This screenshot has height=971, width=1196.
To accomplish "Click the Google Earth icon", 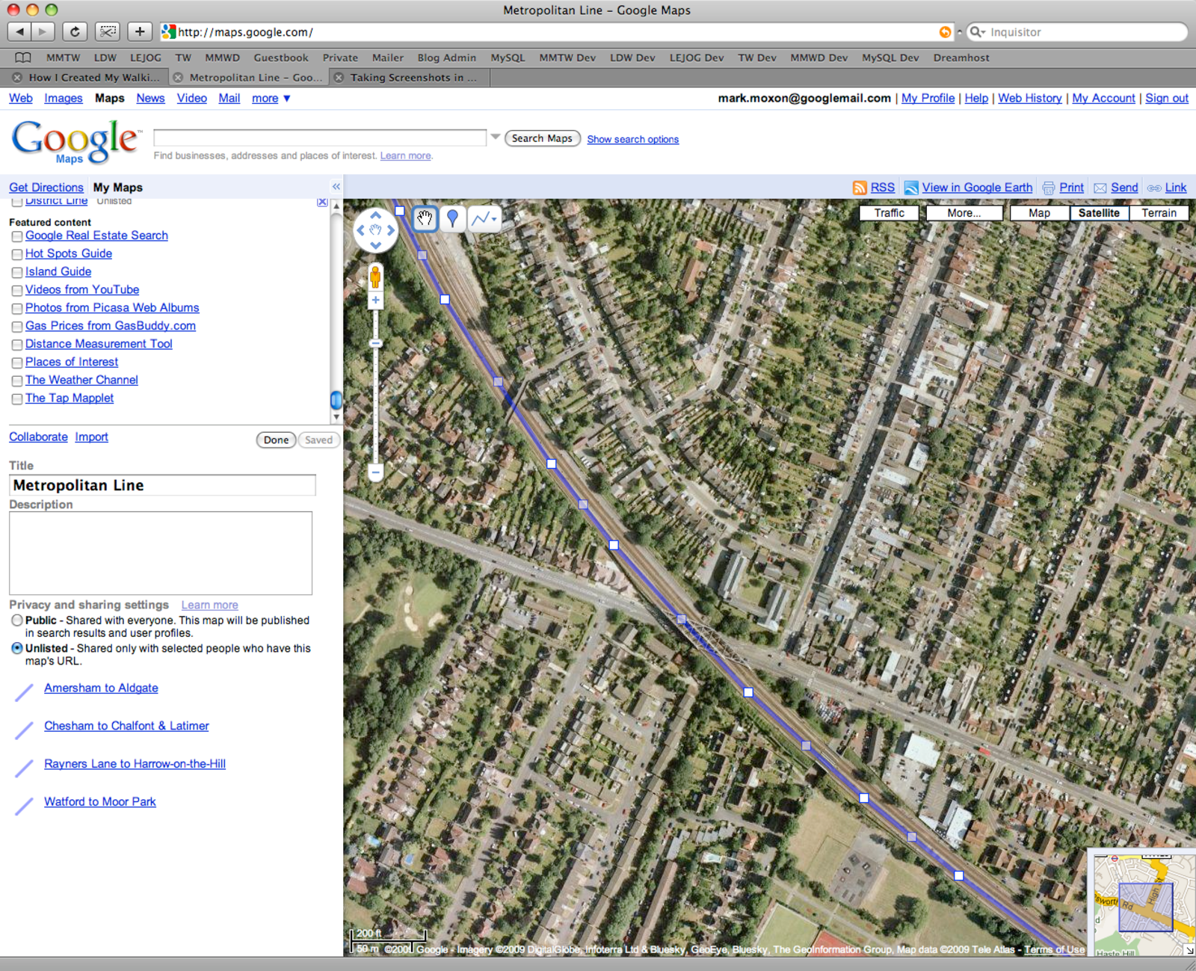I will (x=911, y=188).
